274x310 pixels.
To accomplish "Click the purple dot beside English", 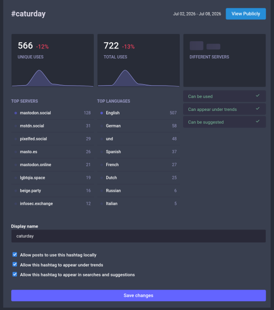I will tap(101, 113).
